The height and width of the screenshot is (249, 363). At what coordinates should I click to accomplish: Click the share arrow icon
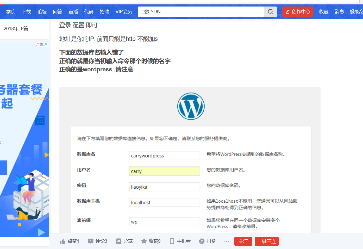click(118, 241)
